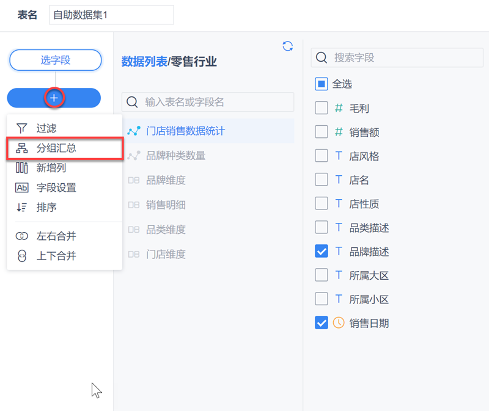Click the 新增列 column icon
The height and width of the screenshot is (411, 489).
pyautogui.click(x=22, y=168)
